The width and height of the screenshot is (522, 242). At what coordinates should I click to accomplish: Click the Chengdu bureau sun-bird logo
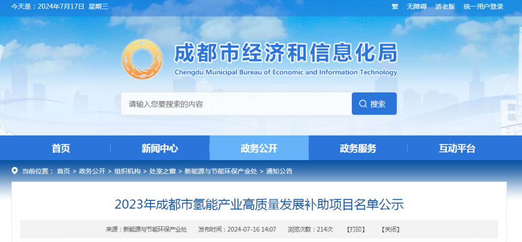[142, 59]
